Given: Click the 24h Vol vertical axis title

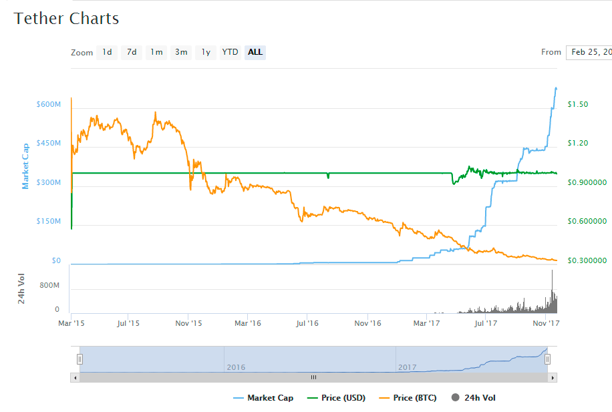Looking at the screenshot, I should click(21, 288).
